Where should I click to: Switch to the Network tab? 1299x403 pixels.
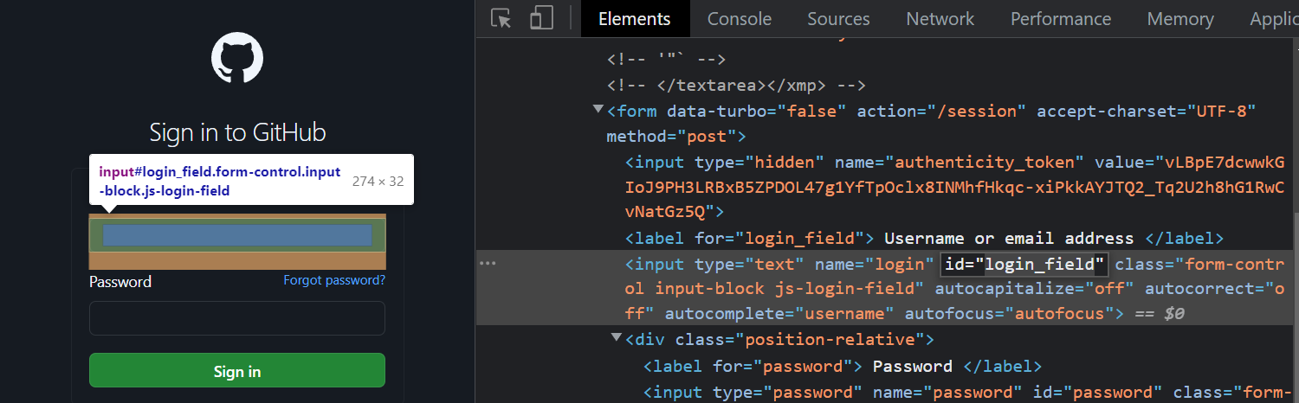click(940, 18)
